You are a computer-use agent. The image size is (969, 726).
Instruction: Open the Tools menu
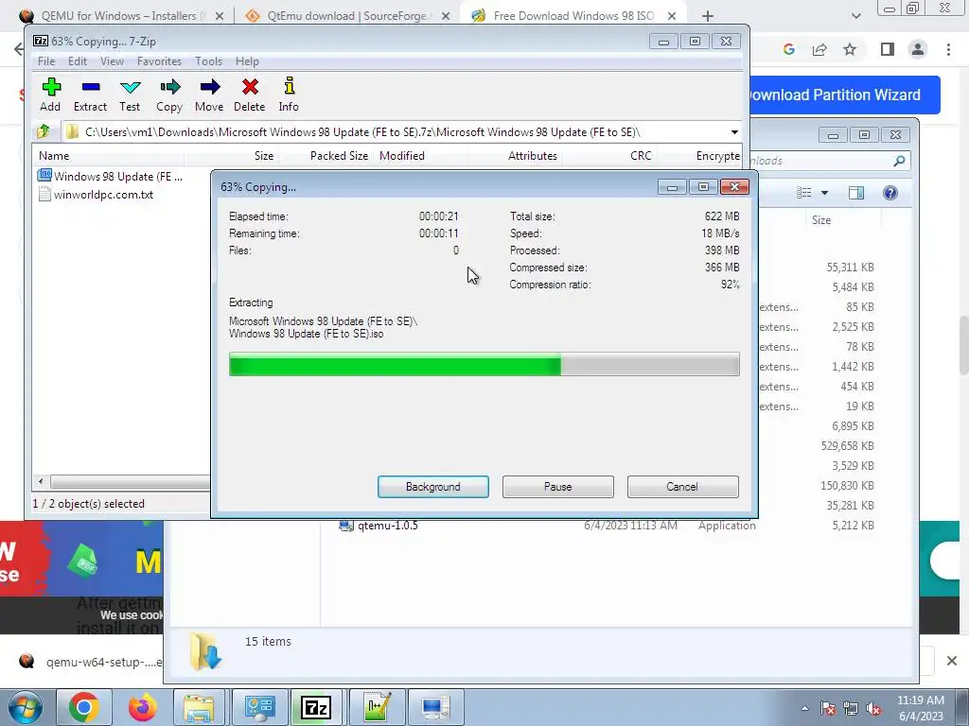click(208, 61)
